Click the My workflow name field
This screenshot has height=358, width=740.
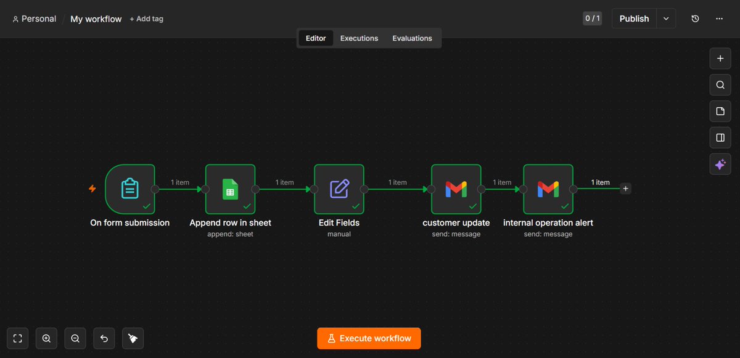pyautogui.click(x=96, y=19)
